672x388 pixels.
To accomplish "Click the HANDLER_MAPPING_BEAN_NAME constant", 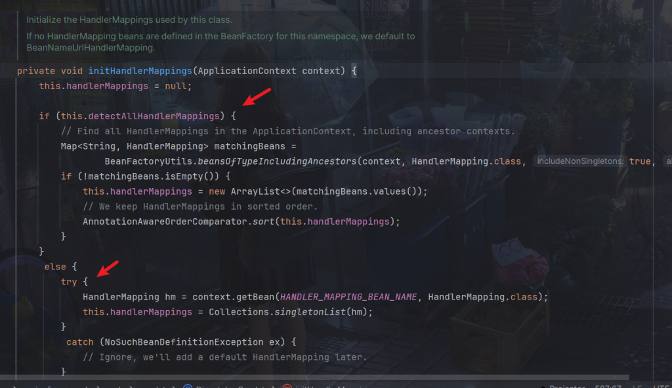I will (x=348, y=297).
